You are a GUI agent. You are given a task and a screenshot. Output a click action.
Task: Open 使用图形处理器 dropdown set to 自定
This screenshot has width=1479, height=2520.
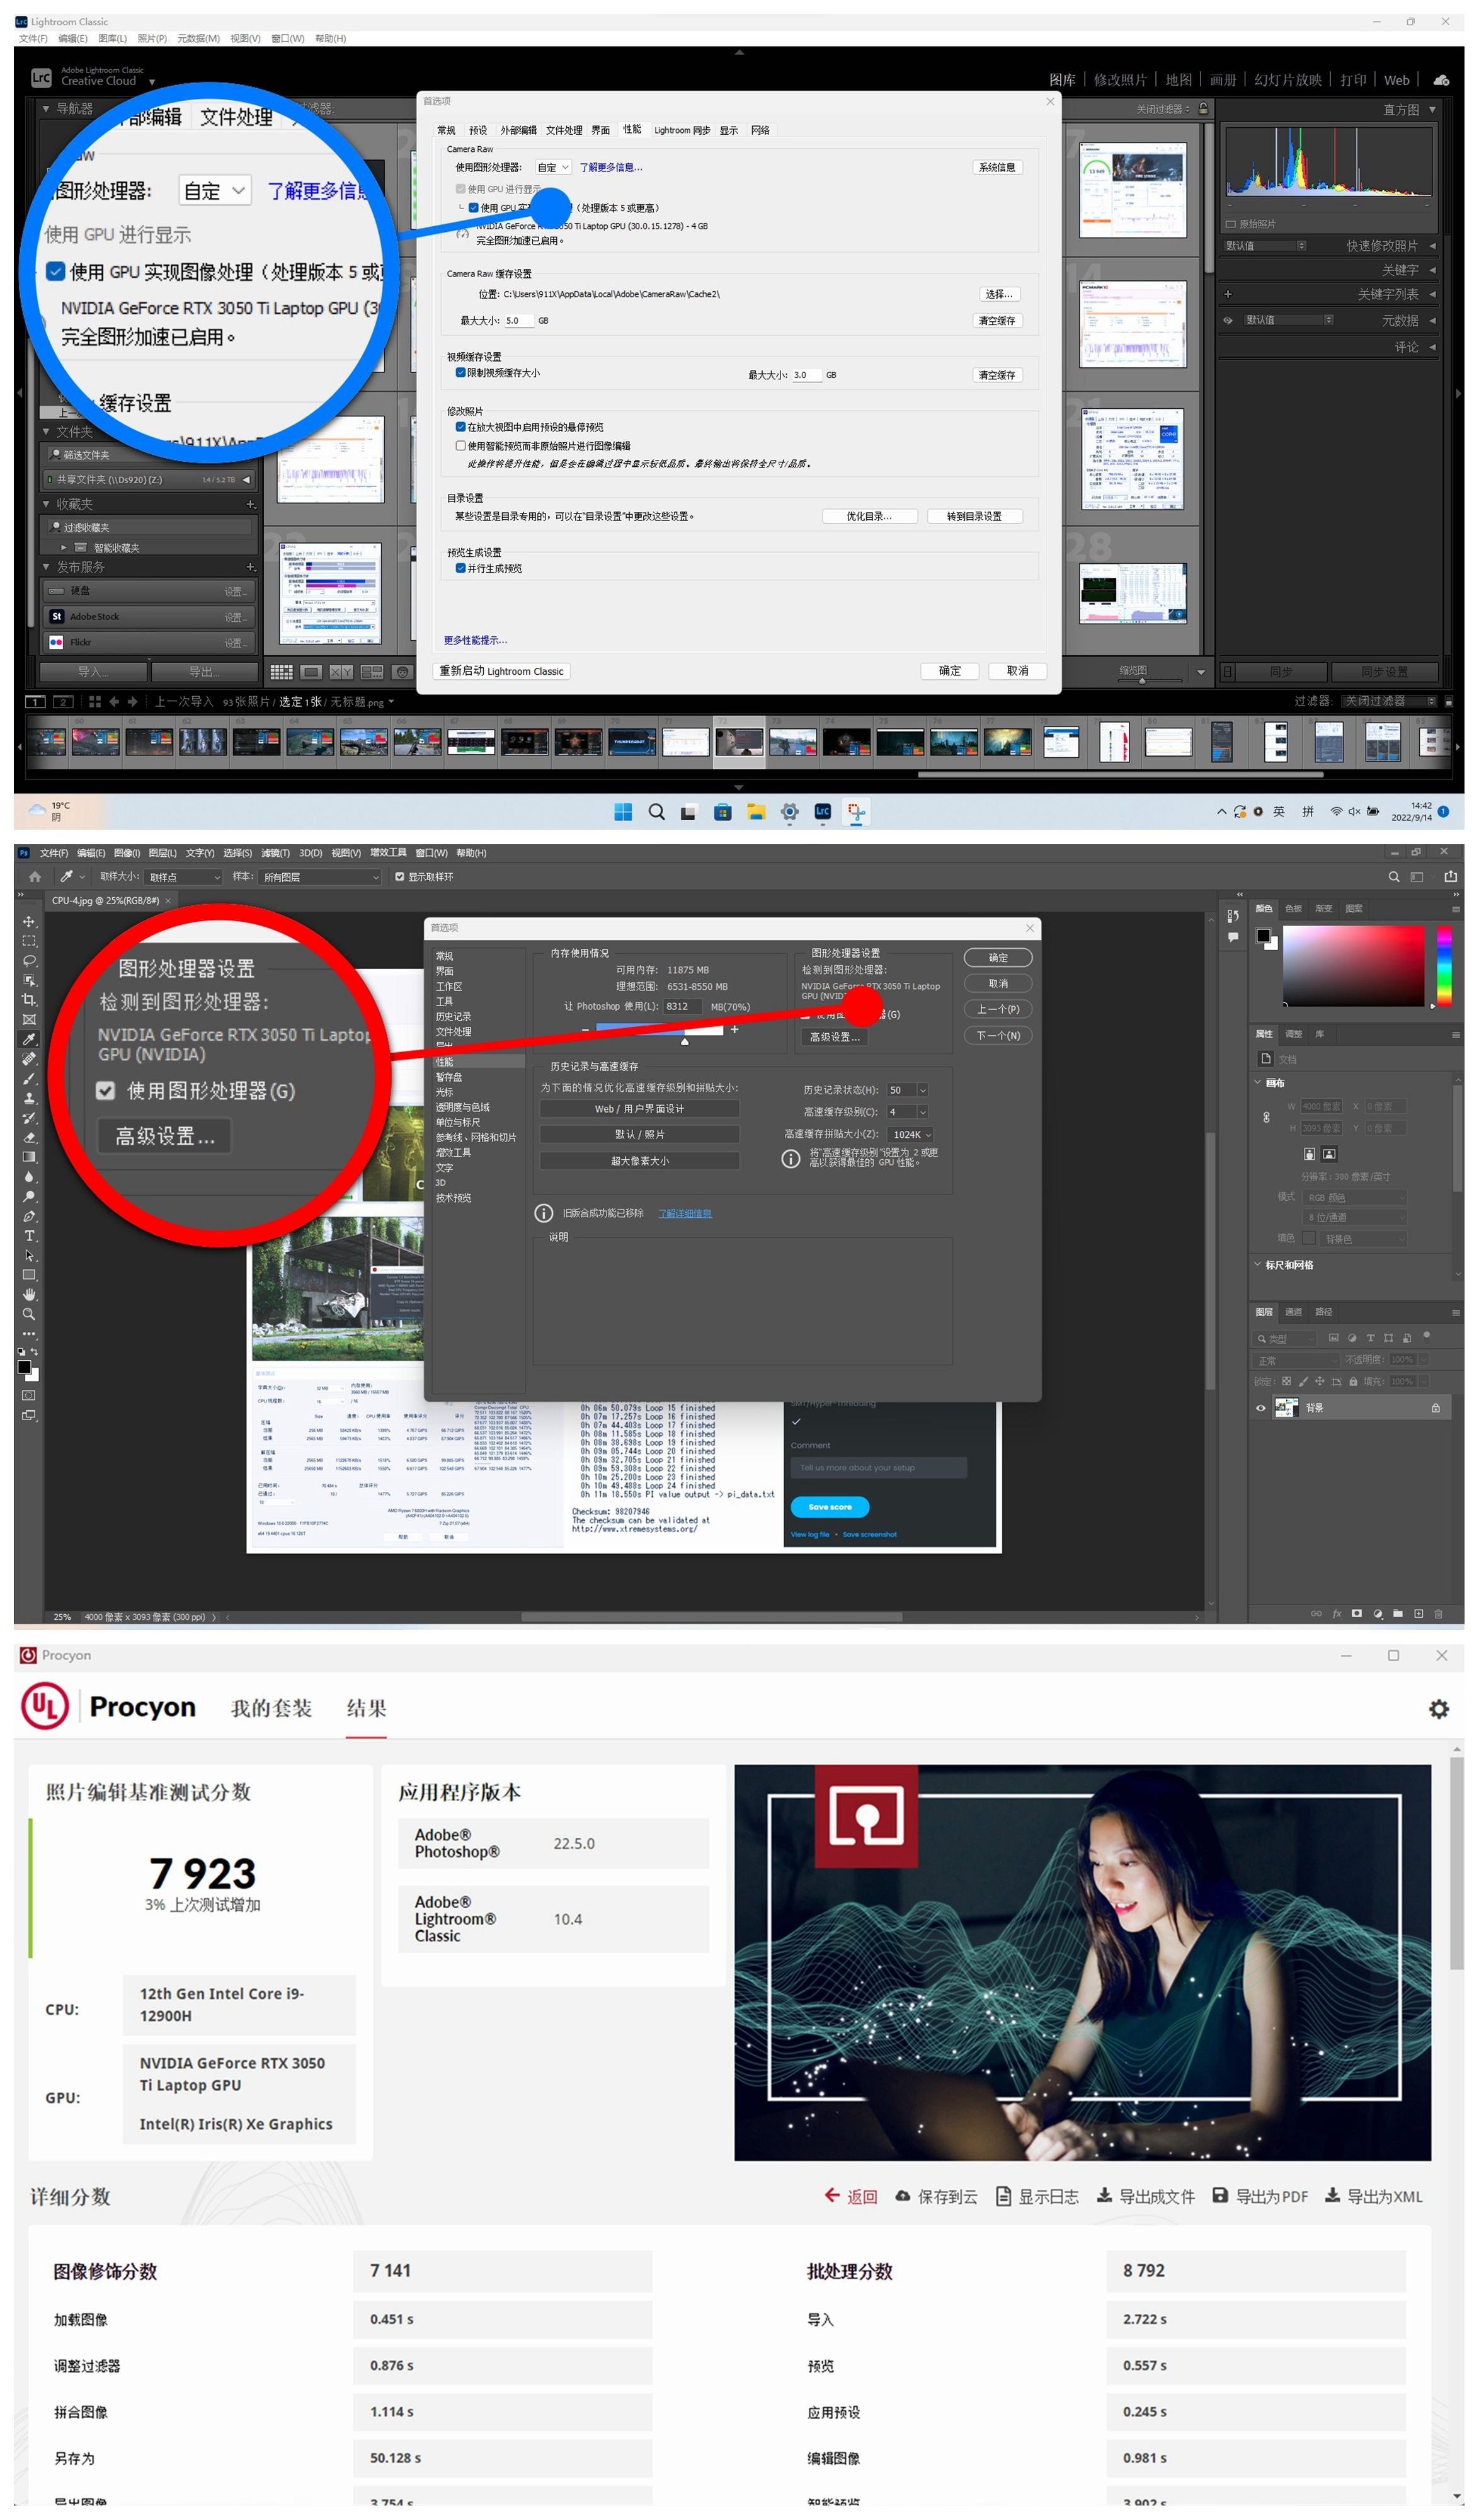(x=553, y=167)
